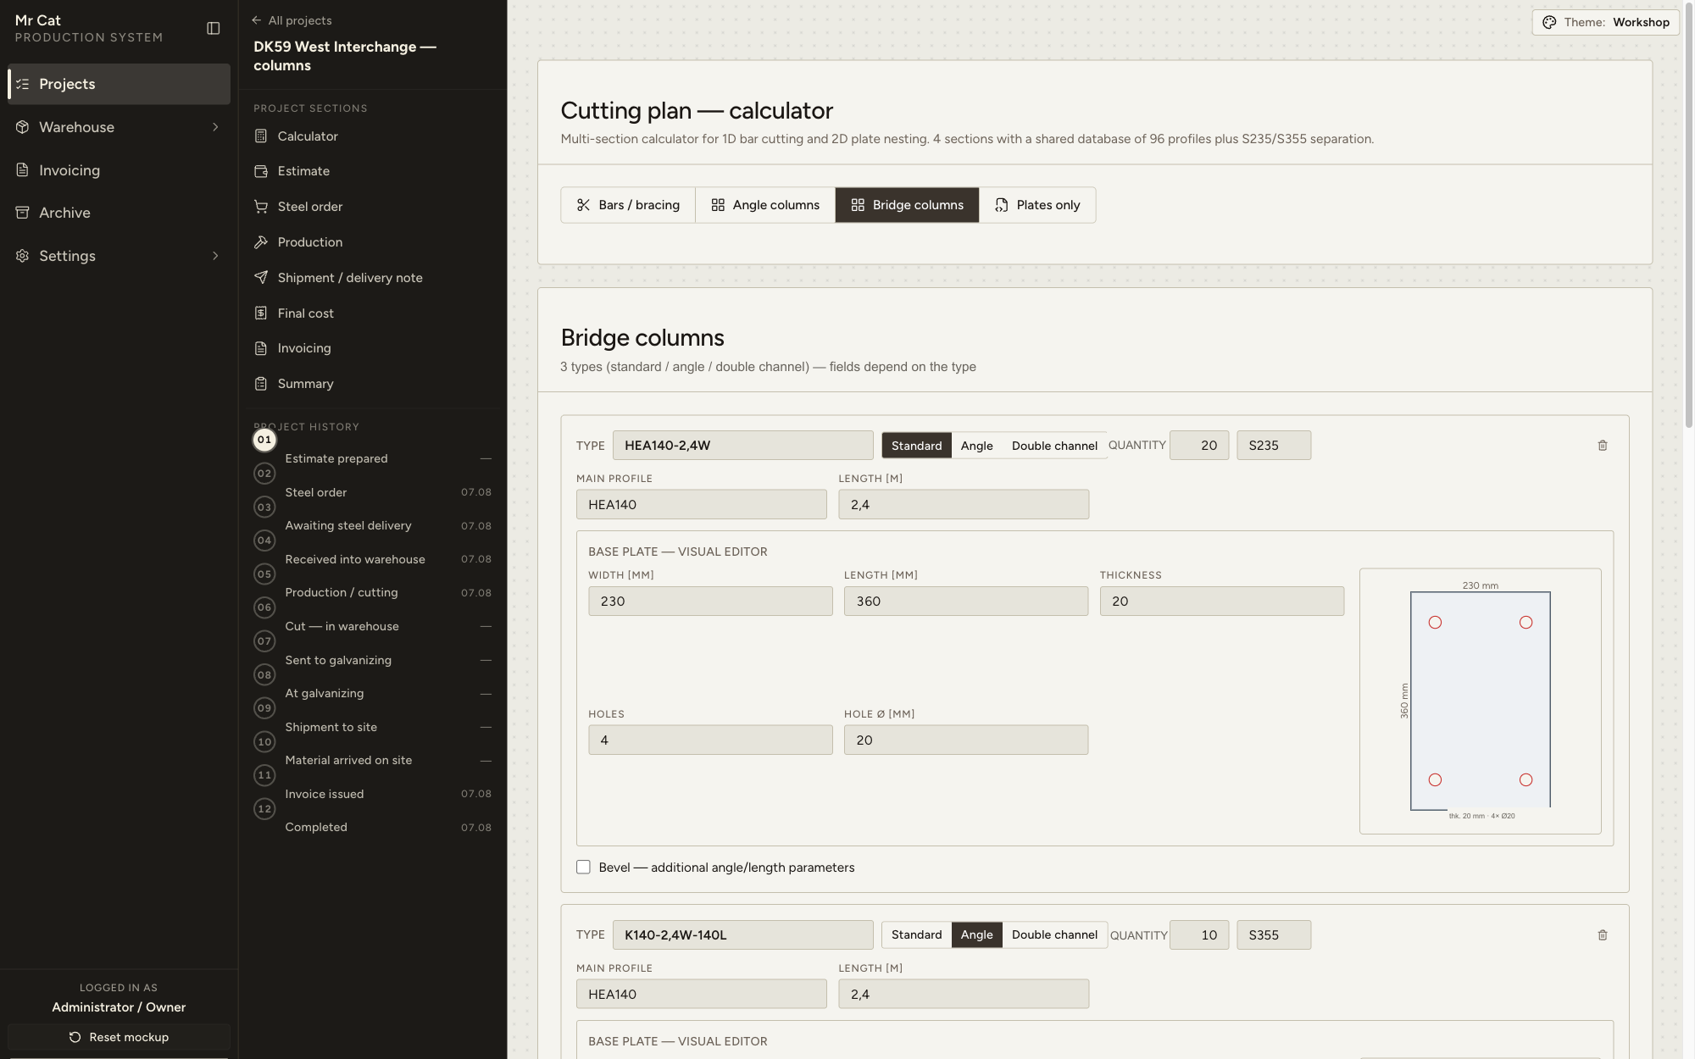Screen dimensions: 1695x1059
Task: Select the Bridge columns tab
Action: click(907, 205)
